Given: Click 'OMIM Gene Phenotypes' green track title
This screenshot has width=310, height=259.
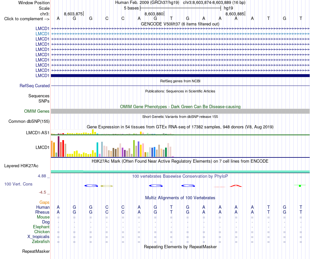Looking at the screenshot, I should coord(180,106).
